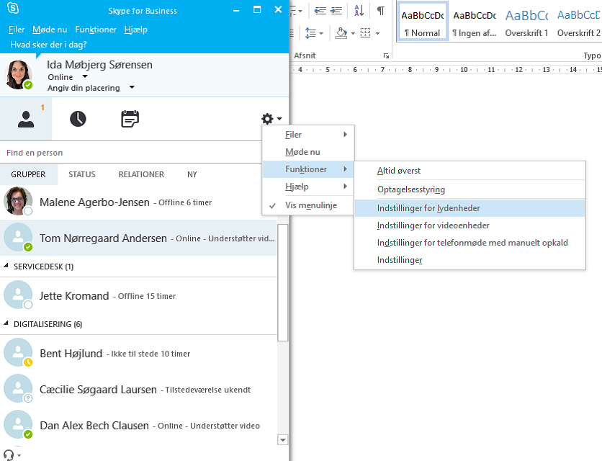Click the settings gear icon
Viewport: 602px width, 461px height.
[x=267, y=119]
